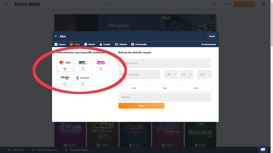Click the search magnifier icon
273x153 pixels.
(x=105, y=4)
